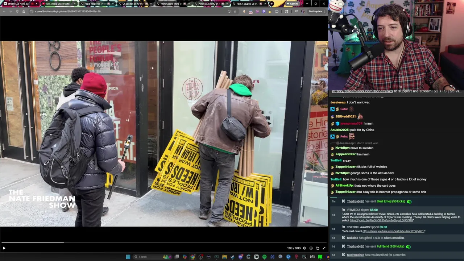This screenshot has height=261, width=464.
Task: Go forward in browser history
Action: point(10,11)
